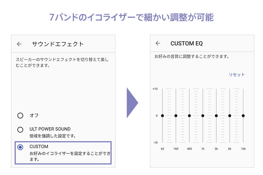Screen dimensions: 263x175
Task: Click the 63 Hz slider handle
Action: [x=162, y=116]
